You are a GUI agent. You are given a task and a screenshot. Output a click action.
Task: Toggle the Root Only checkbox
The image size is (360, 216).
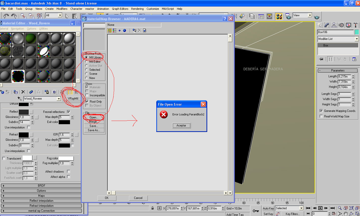coord(87,102)
